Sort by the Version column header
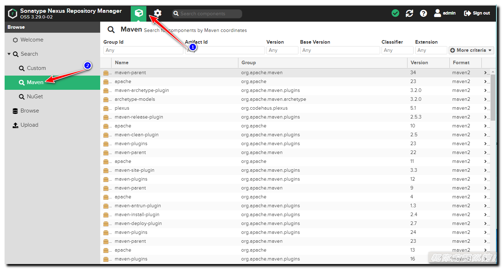 click(x=428, y=62)
